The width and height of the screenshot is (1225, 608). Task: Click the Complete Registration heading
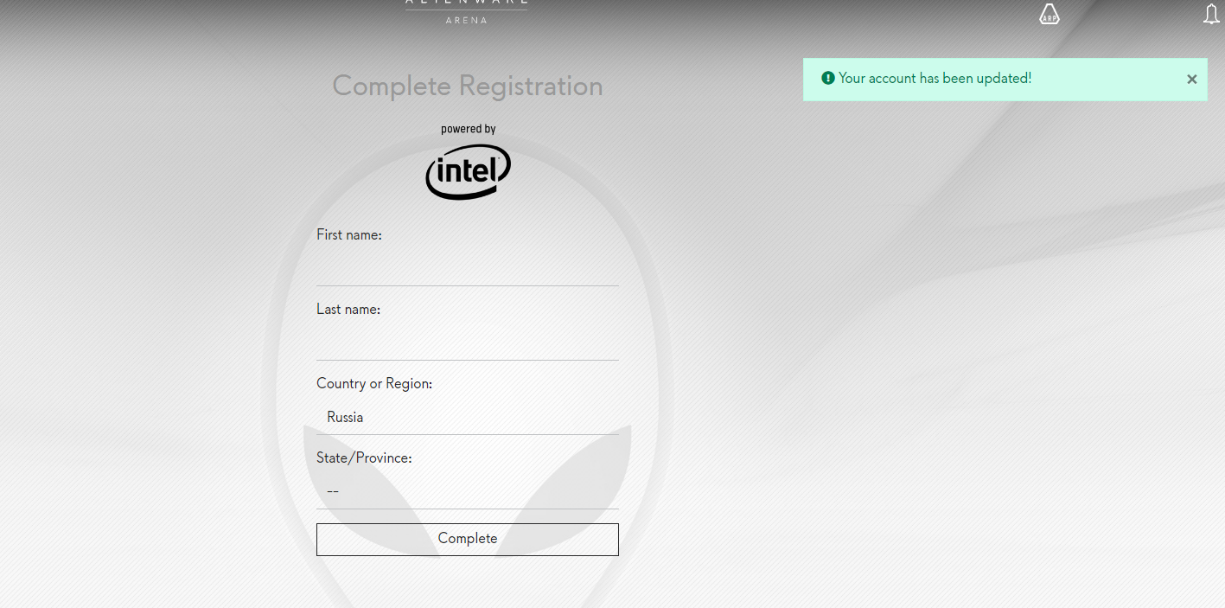[468, 86]
